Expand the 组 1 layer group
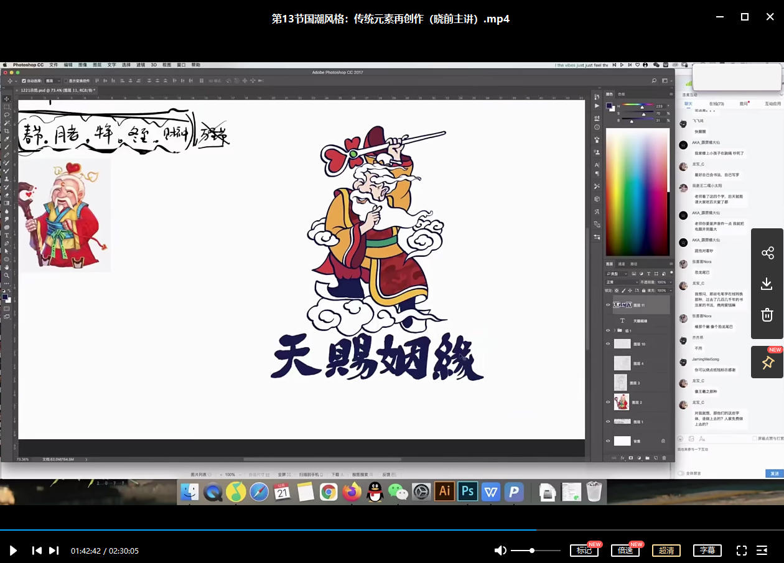784x563 pixels. tap(614, 330)
